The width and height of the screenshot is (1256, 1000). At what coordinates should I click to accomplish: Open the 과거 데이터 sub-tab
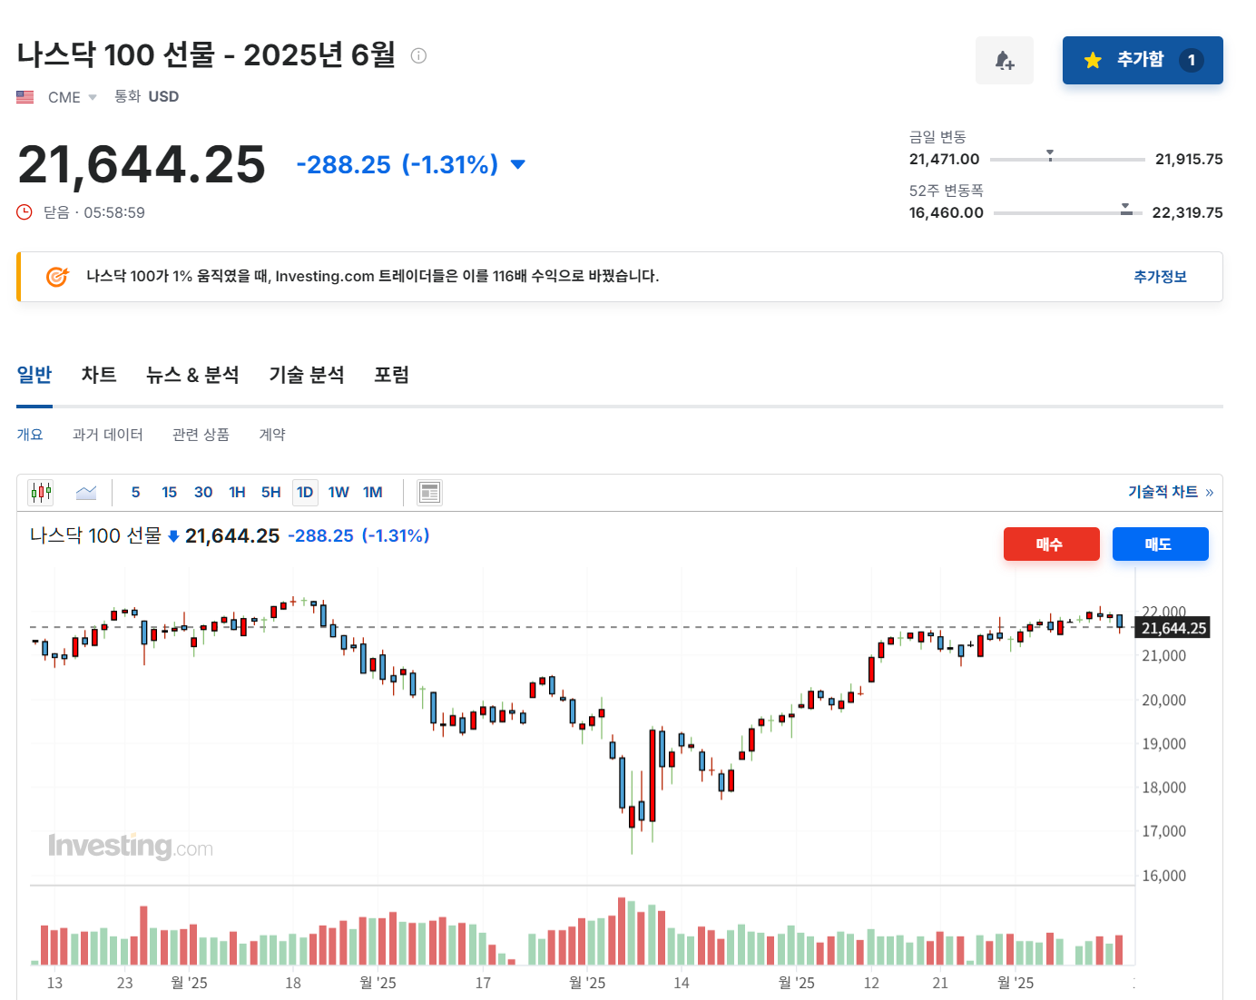[x=107, y=434]
